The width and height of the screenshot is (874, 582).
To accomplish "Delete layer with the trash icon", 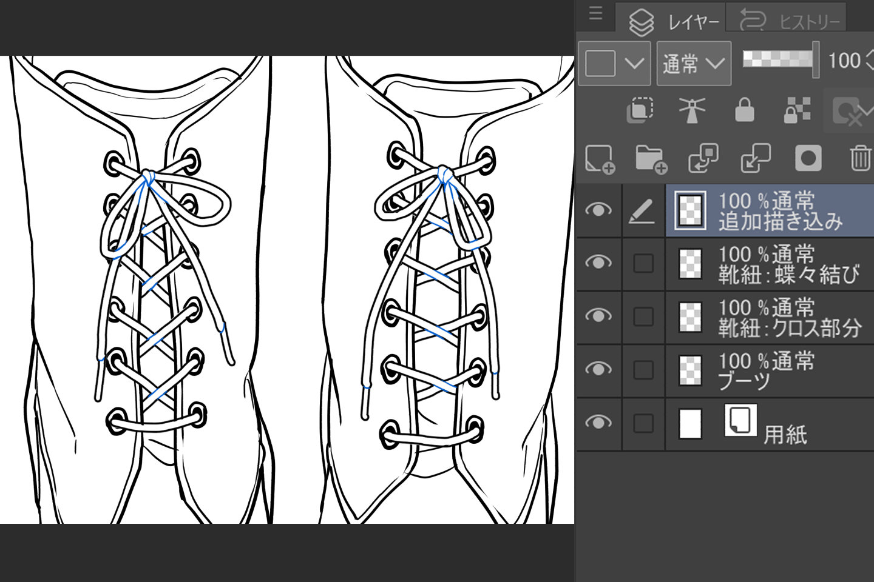I will (860, 159).
